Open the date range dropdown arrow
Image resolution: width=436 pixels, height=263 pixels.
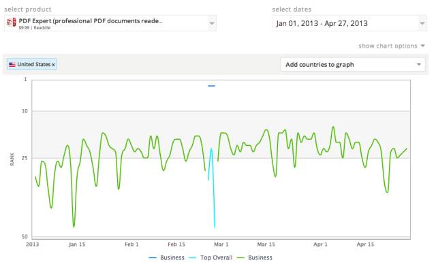point(422,23)
